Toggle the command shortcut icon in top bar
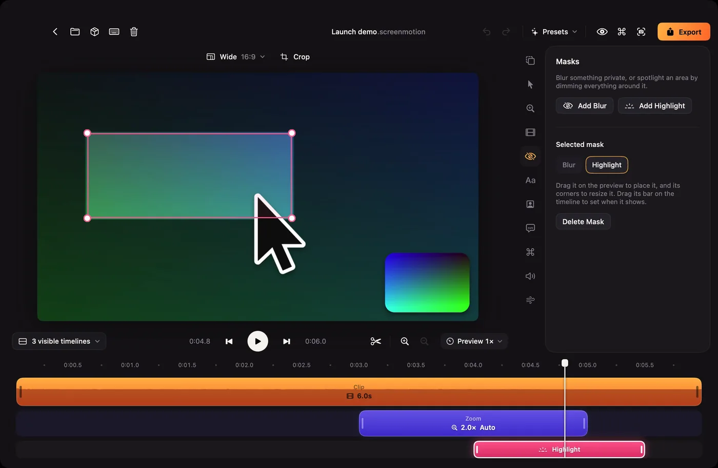The image size is (718, 468). [622, 32]
